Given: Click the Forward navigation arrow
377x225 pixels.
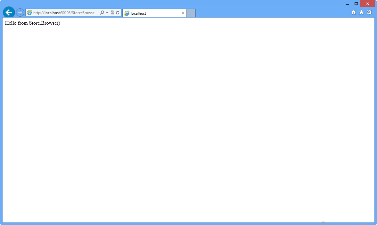Looking at the screenshot, I should 20,12.
